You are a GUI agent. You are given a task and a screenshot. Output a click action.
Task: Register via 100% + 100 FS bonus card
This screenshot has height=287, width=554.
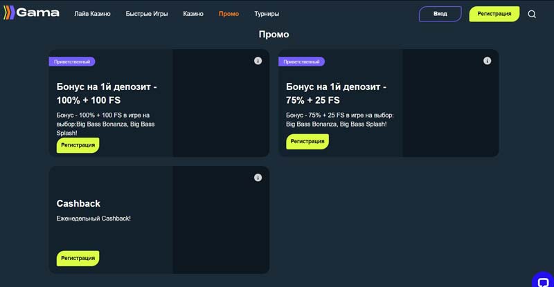pyautogui.click(x=78, y=145)
